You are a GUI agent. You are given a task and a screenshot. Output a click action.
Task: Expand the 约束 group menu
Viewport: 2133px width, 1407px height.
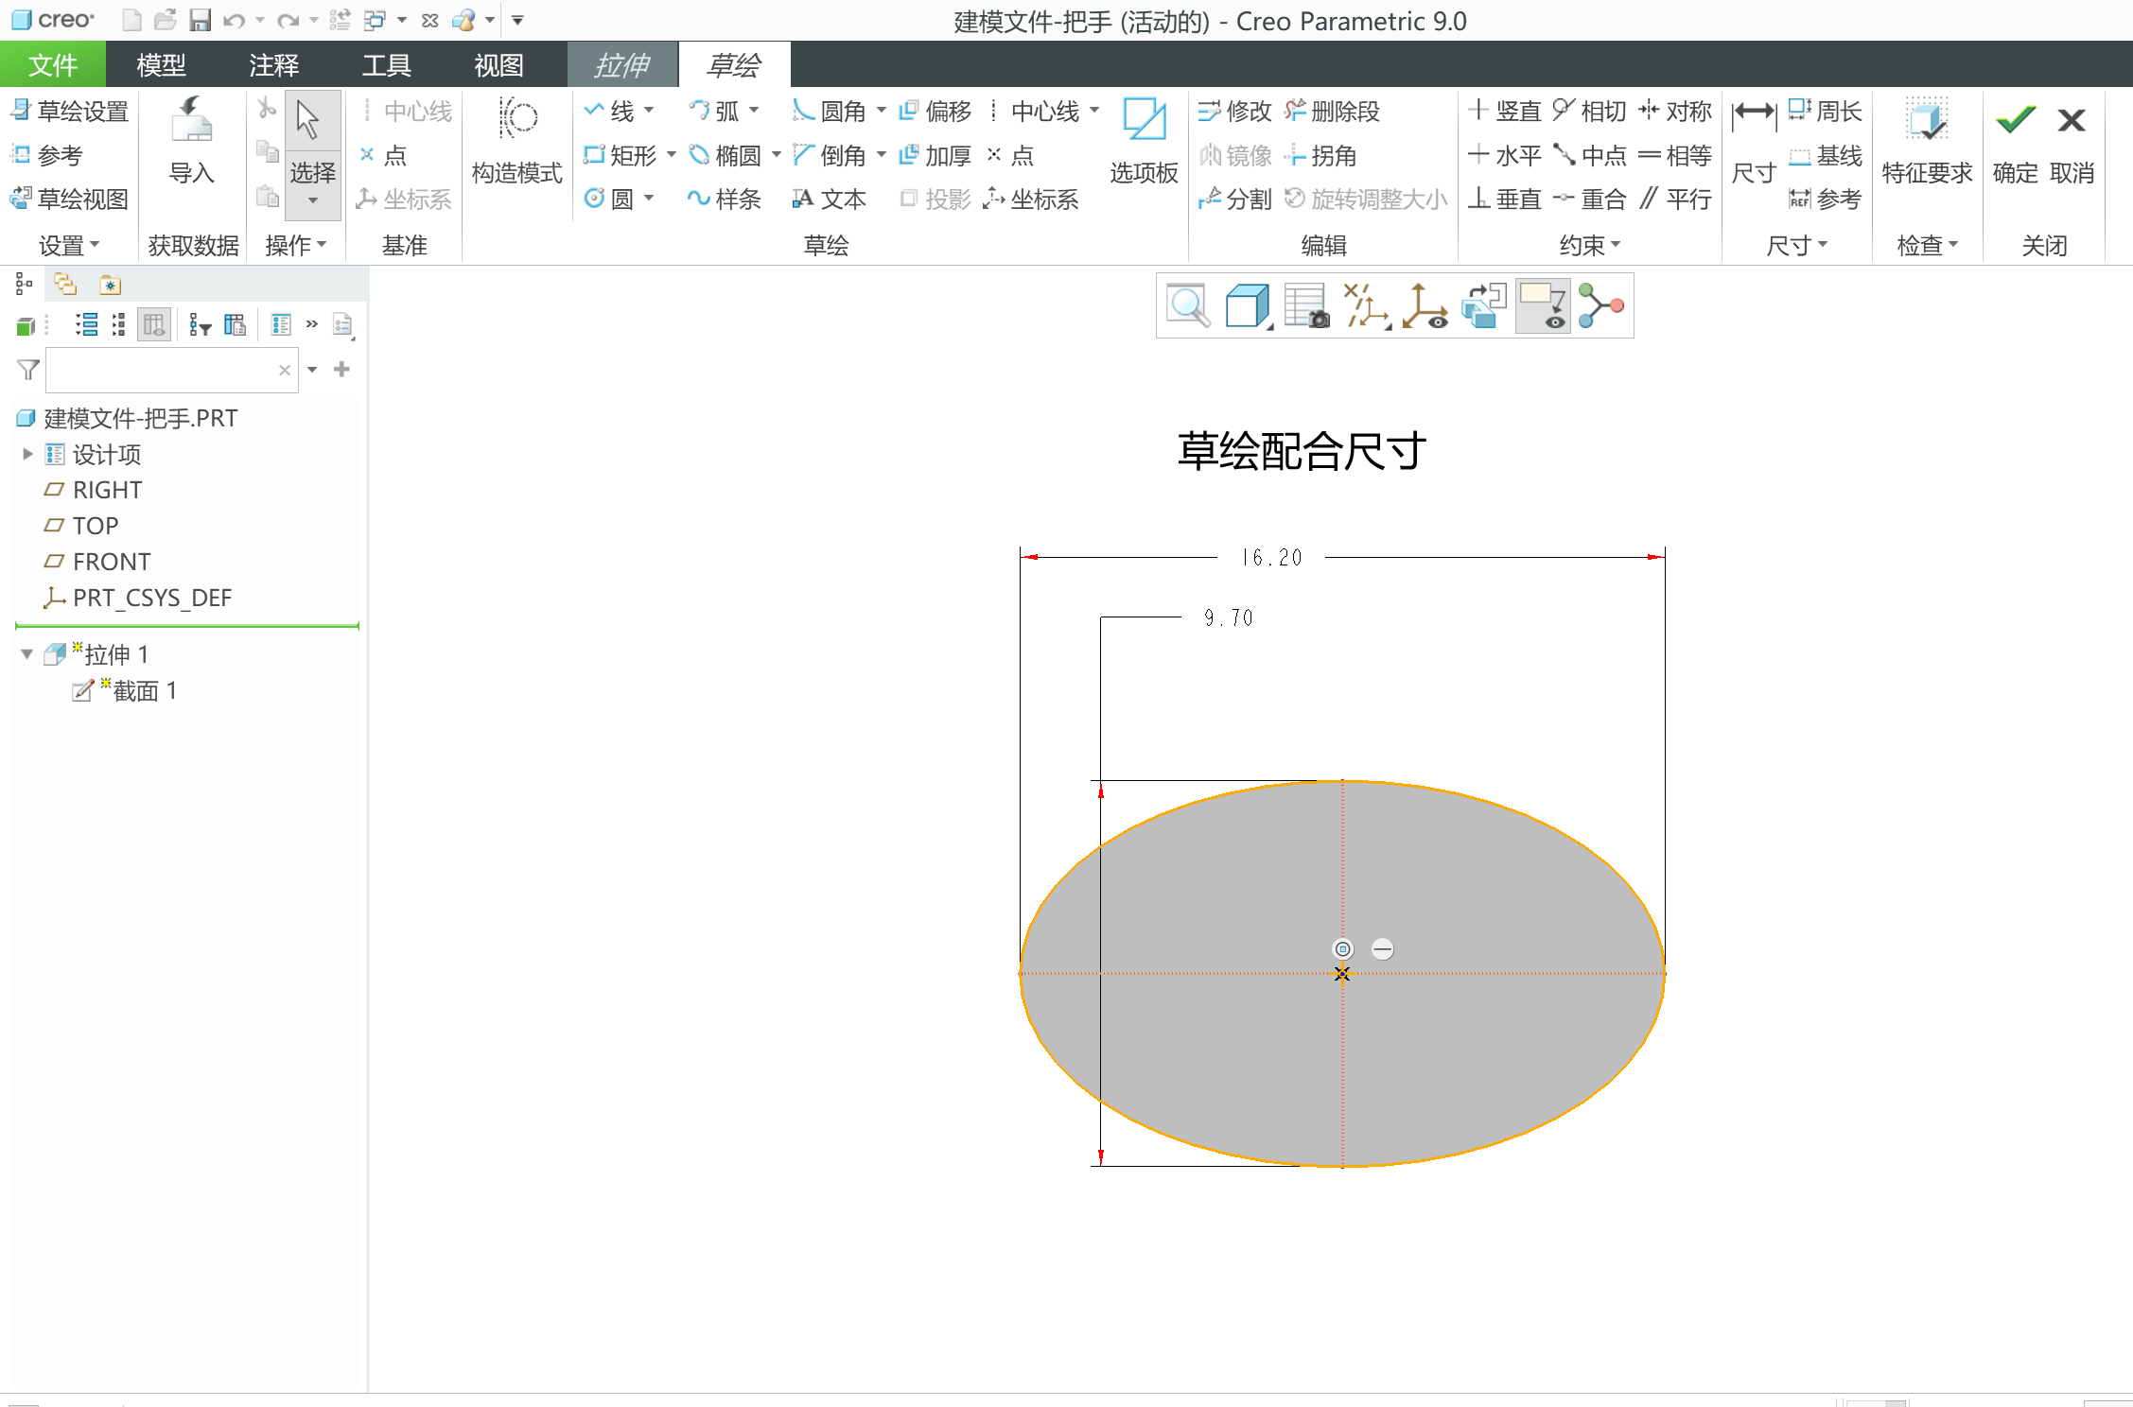pos(1589,246)
